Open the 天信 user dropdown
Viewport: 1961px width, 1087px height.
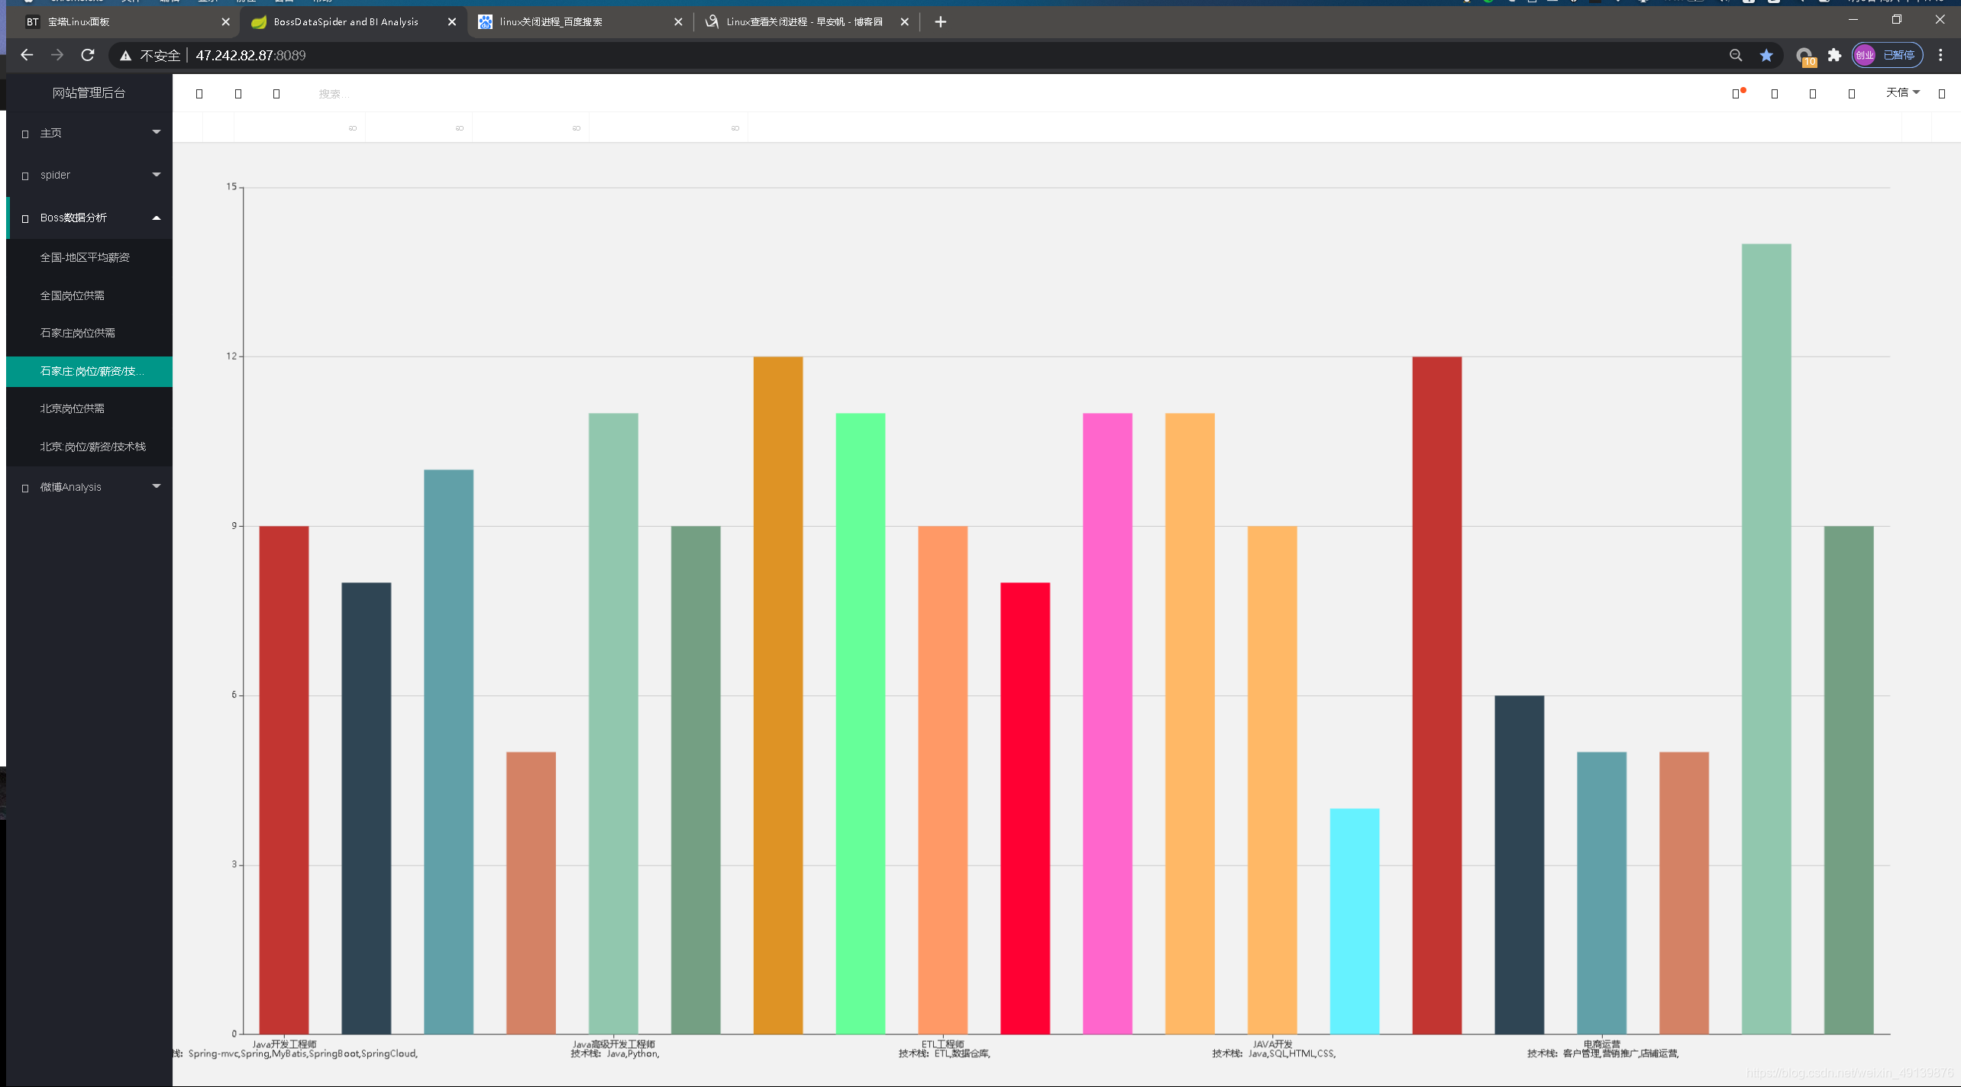(1902, 92)
